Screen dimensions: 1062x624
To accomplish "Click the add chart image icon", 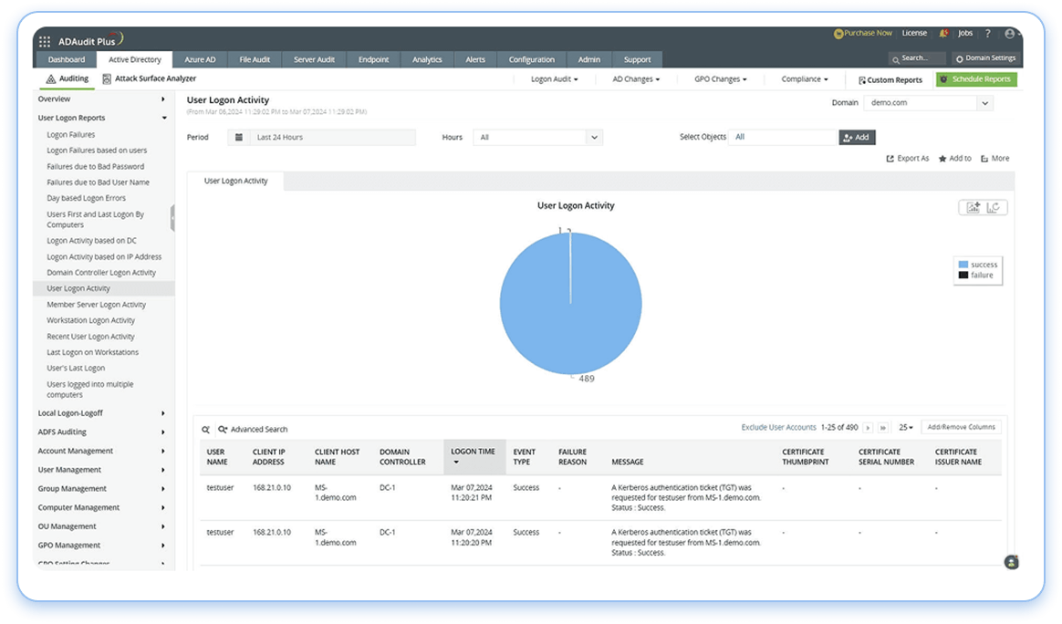I will pos(973,207).
